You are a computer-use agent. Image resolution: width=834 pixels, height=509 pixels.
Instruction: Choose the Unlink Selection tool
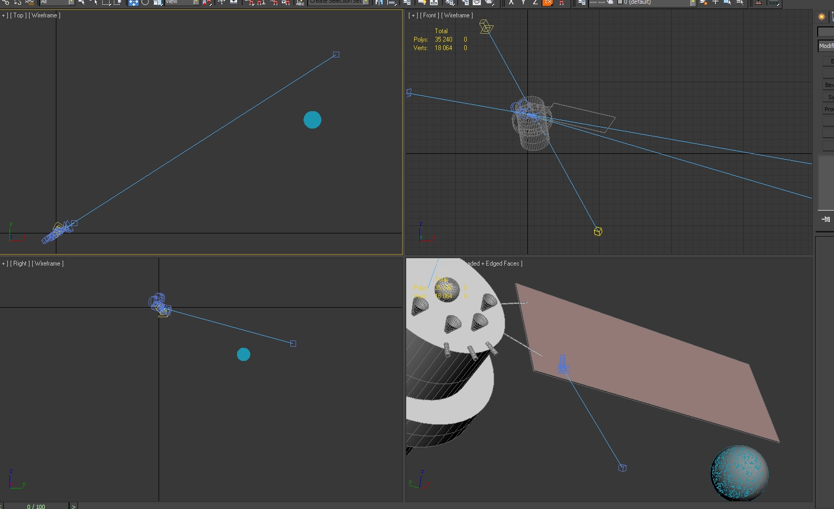[17, 2]
